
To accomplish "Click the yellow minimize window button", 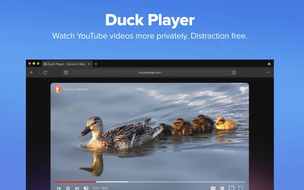I will tap(34, 64).
